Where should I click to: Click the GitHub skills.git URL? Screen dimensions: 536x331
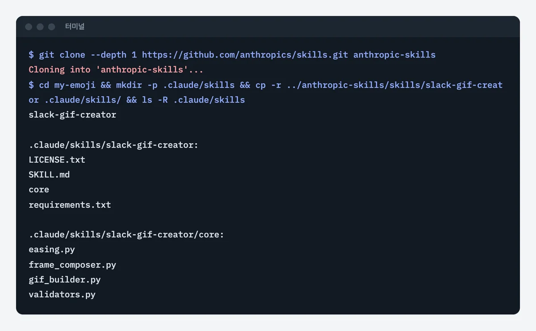[245, 55]
